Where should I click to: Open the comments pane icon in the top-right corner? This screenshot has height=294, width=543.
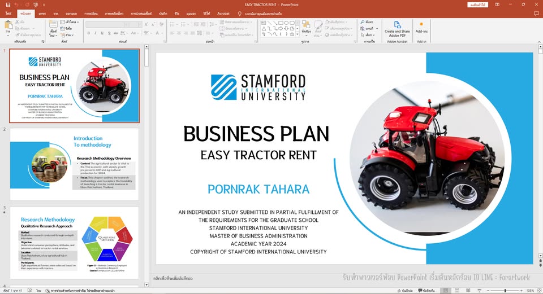(536, 14)
